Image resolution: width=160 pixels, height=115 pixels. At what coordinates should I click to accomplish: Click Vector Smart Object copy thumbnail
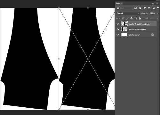point(124,24)
